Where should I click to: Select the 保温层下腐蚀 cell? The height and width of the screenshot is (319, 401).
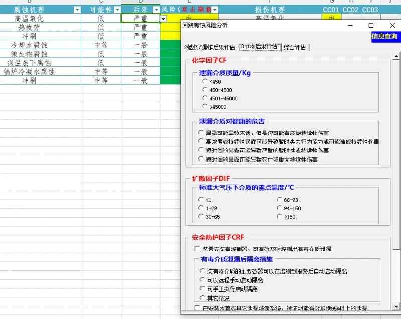click(41, 63)
